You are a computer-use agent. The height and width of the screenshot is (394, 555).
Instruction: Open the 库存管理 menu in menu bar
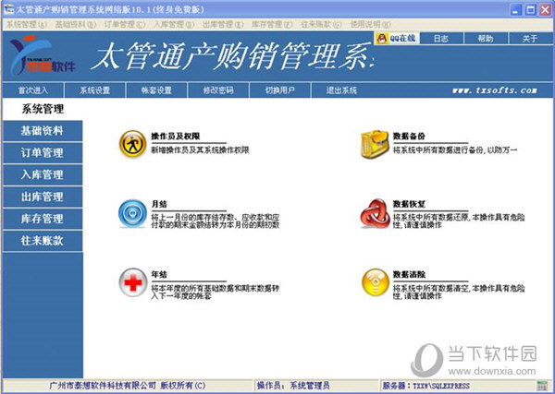(272, 24)
